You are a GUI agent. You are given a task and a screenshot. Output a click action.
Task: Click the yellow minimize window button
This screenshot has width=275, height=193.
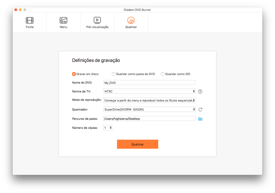(x=20, y=9)
